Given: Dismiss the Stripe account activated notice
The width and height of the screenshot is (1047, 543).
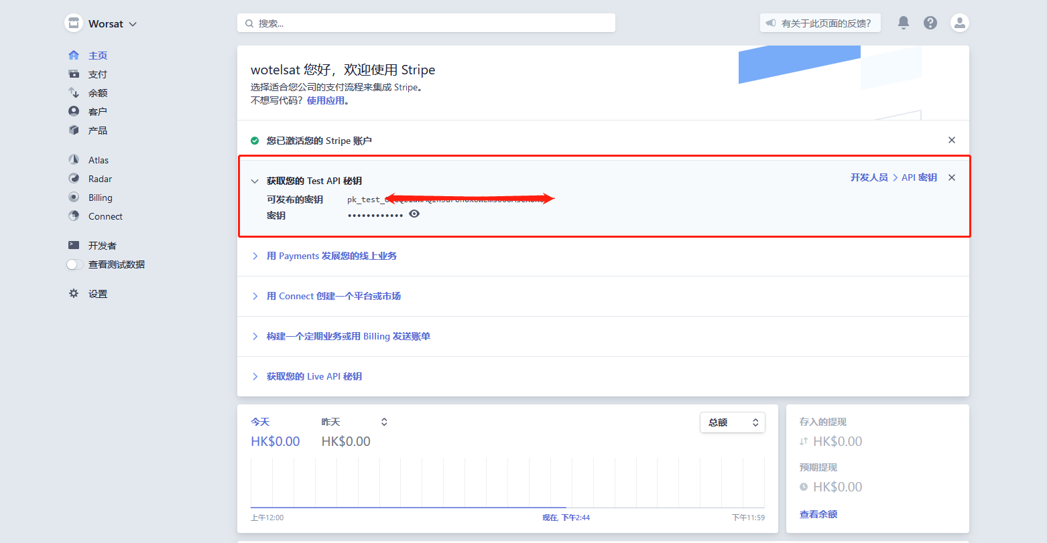Looking at the screenshot, I should pos(952,140).
